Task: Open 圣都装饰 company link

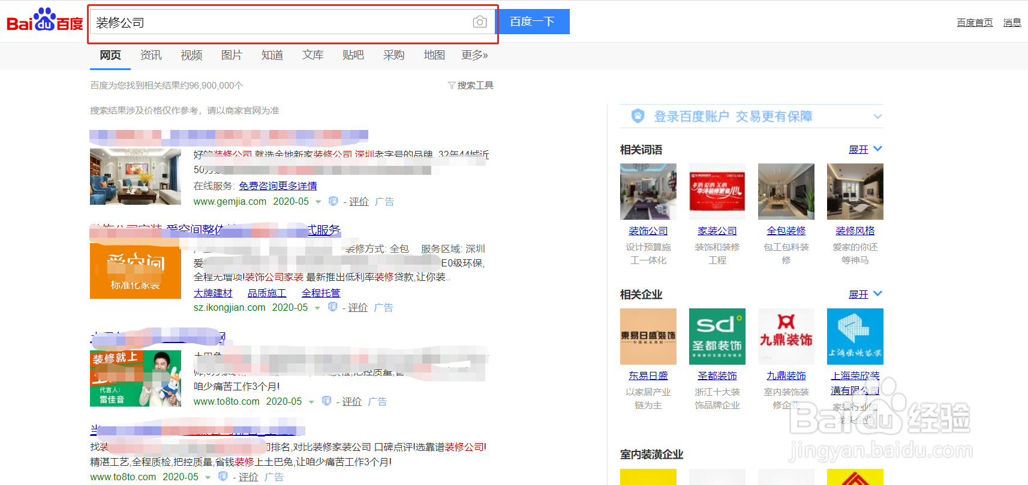Action: coord(717,376)
